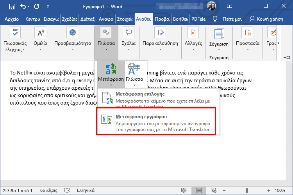Click the 66 λέξεις word count
The image size is (293, 195).
(48, 191)
